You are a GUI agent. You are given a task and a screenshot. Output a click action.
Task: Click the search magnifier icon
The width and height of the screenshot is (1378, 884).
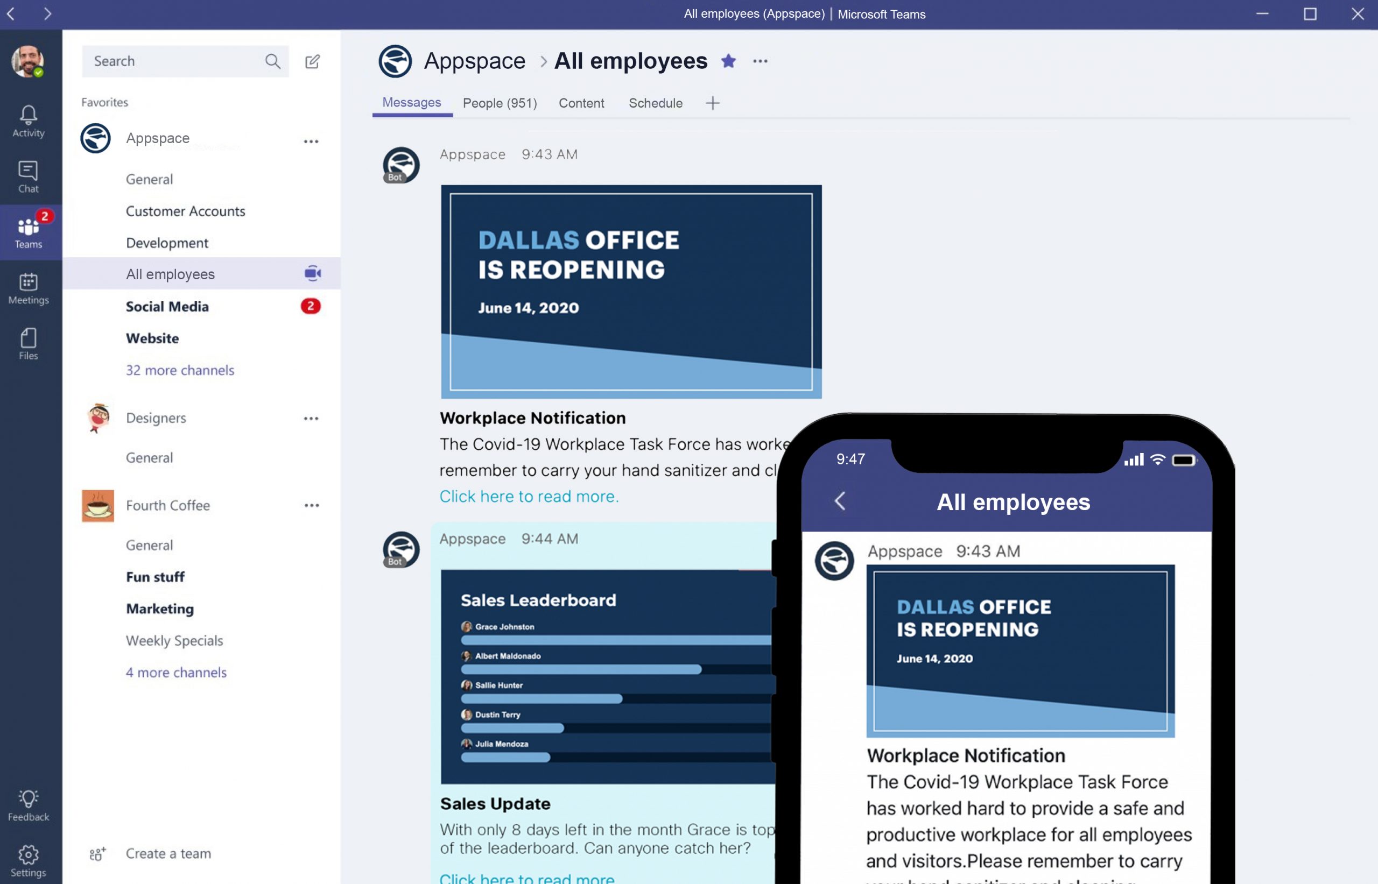273,61
